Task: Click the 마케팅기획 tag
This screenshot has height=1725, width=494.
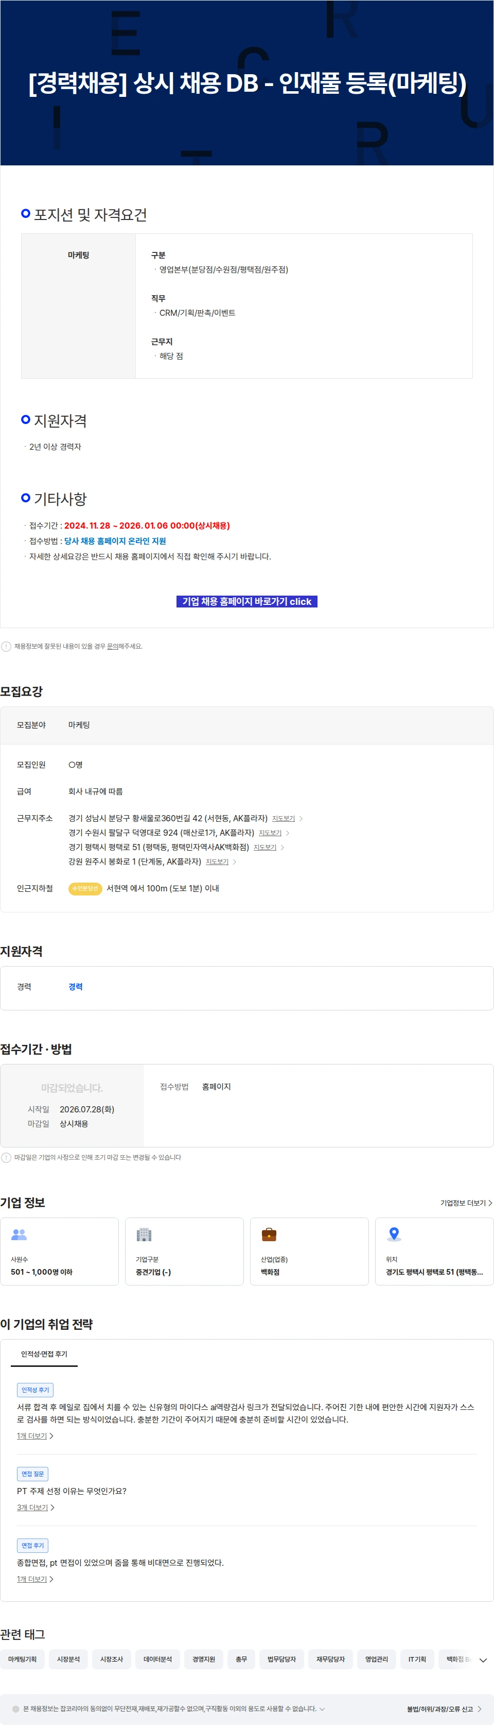Action: 23,1659
